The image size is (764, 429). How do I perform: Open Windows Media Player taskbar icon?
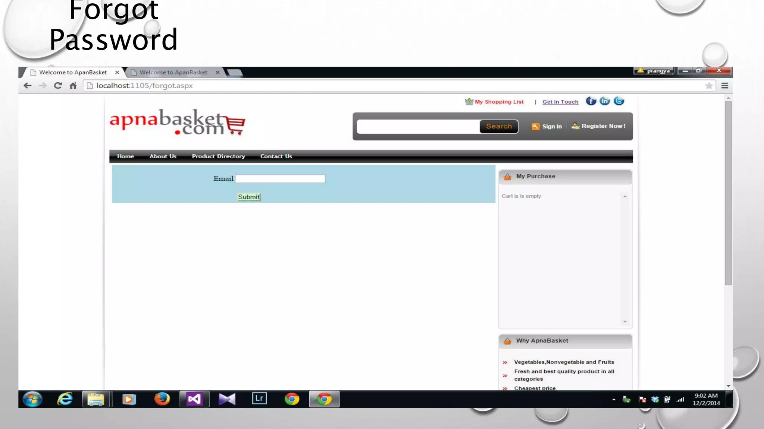click(x=129, y=399)
